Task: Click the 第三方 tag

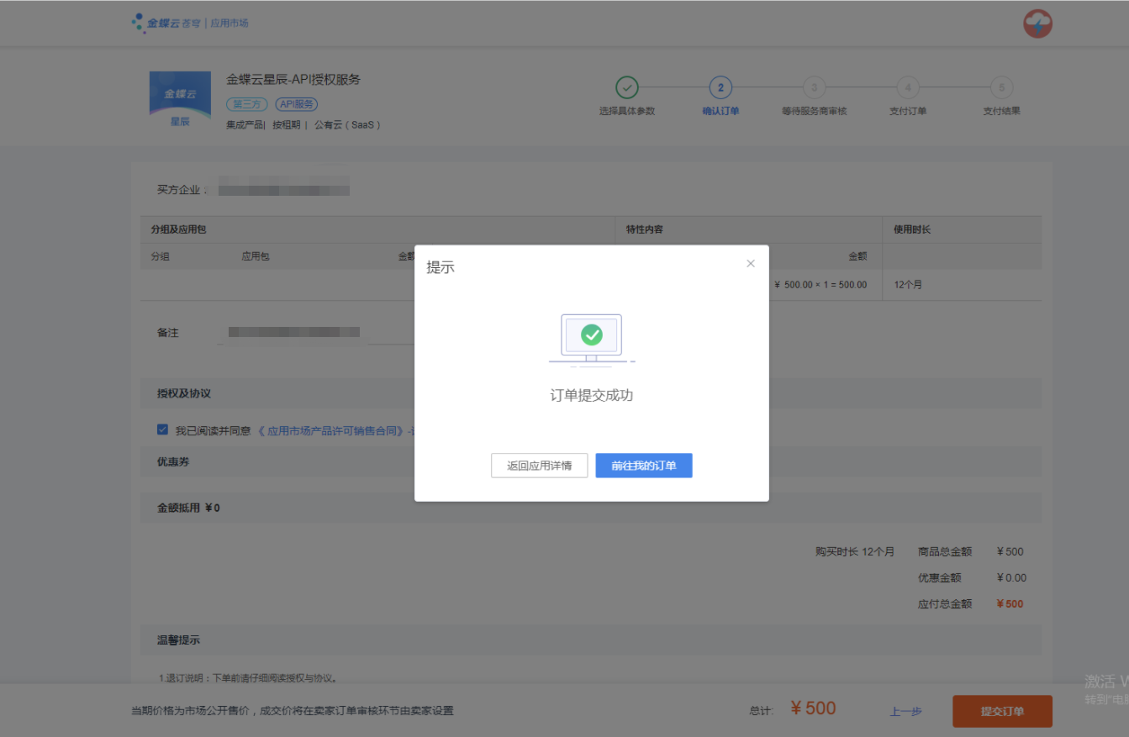Action: [x=246, y=104]
